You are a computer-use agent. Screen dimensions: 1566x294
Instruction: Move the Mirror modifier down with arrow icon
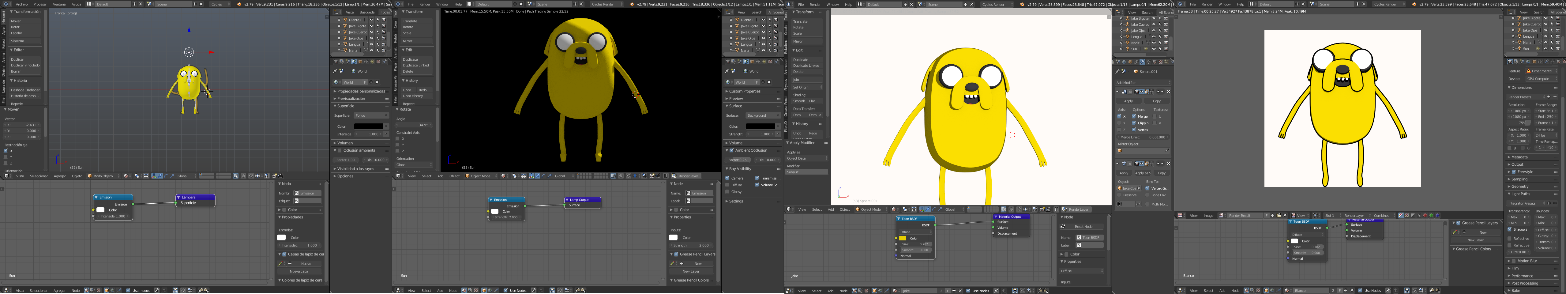tap(1162, 92)
